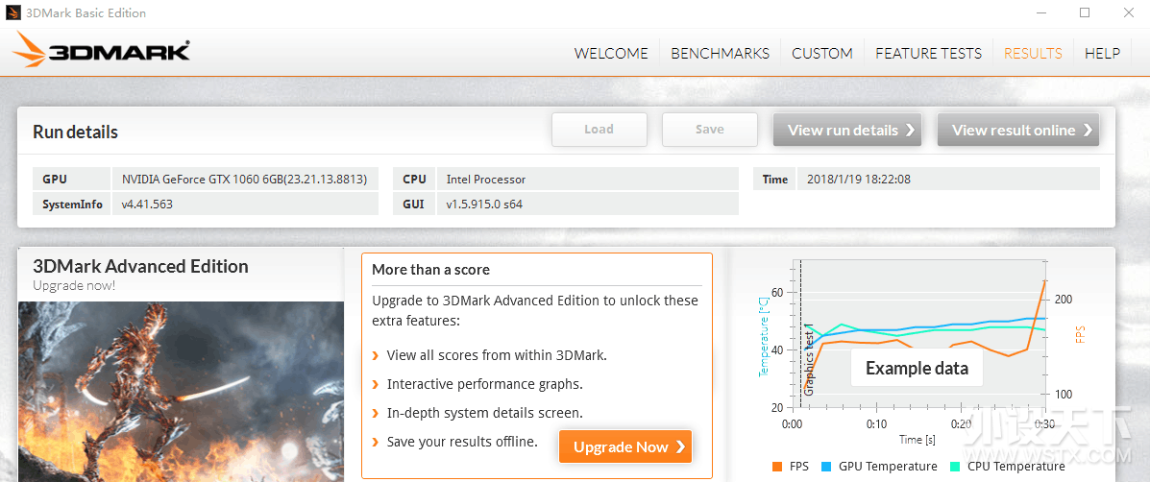Select the RESULTS tab
This screenshot has width=1150, height=482.
[1033, 53]
